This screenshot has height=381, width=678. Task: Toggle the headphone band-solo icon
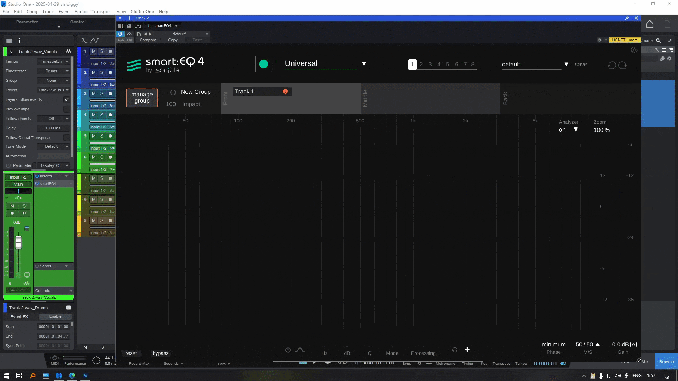pyautogui.click(x=455, y=350)
